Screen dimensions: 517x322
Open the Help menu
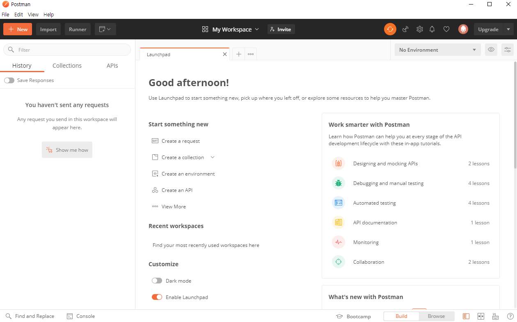(48, 14)
